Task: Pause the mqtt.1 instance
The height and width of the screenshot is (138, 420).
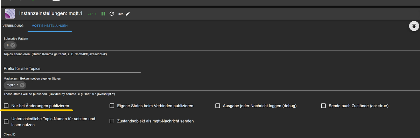Action: 103,14
